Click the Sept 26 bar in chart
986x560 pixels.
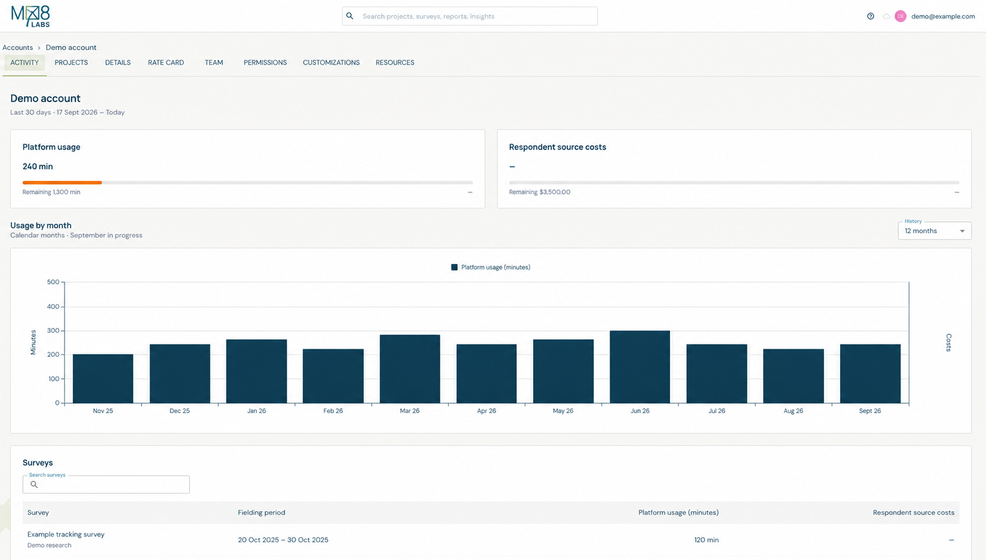[870, 374]
